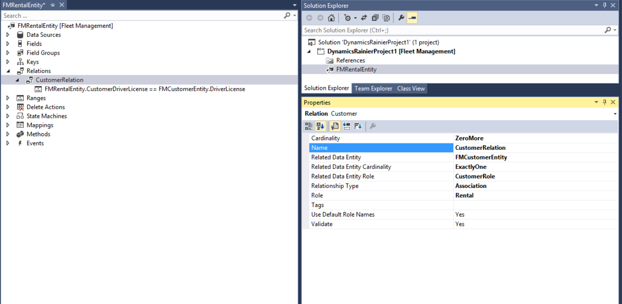
Task: Select FMRentalEntity [Fleet Management] root node
Action: pos(60,26)
